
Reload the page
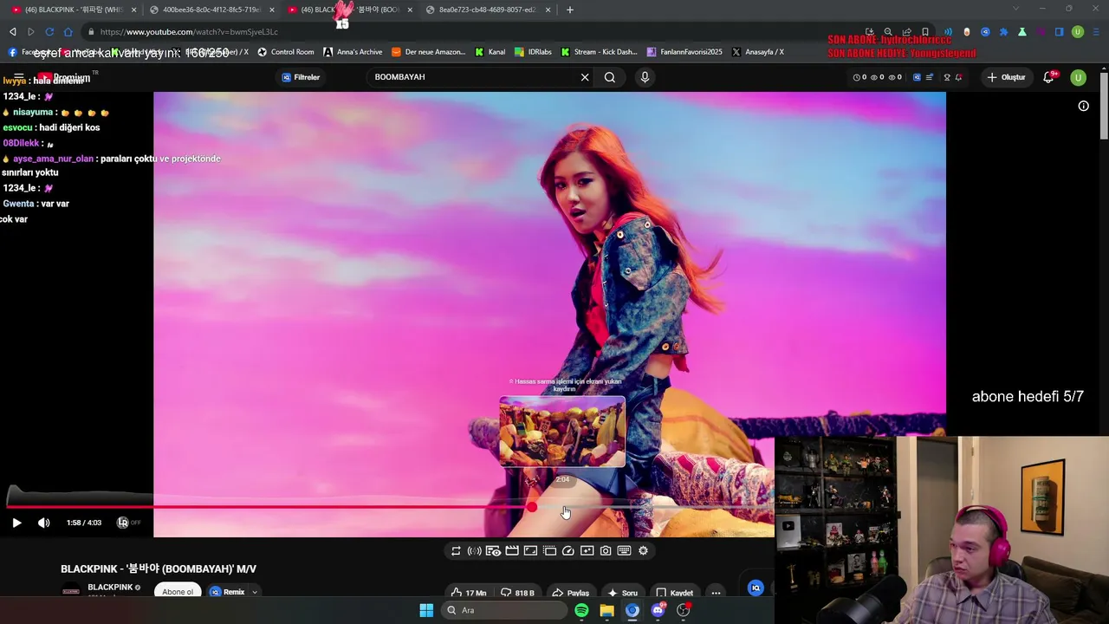point(49,32)
